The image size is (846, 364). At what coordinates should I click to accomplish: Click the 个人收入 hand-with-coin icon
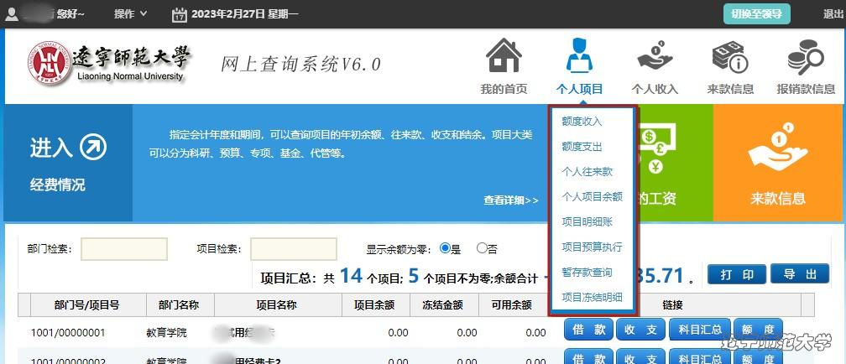pos(655,57)
